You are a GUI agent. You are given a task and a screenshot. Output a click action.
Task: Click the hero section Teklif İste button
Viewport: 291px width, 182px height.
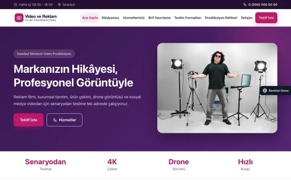coord(28,120)
